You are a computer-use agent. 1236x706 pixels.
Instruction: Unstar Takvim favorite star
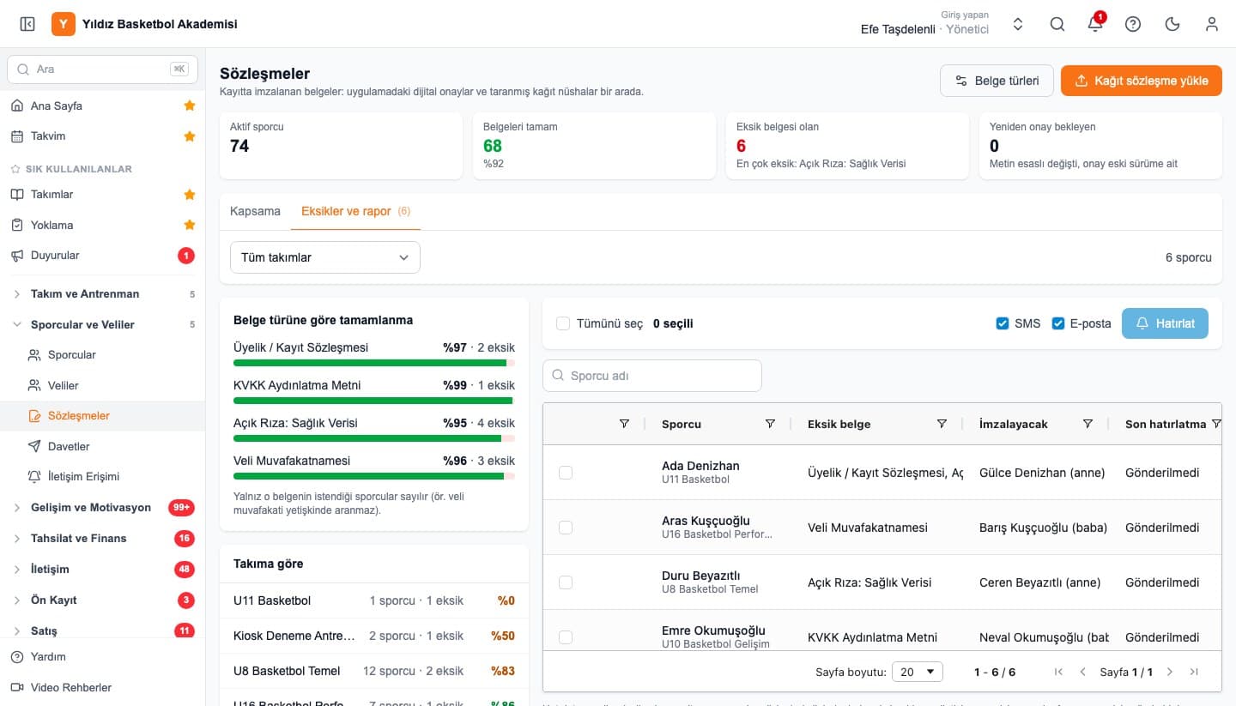tap(190, 136)
